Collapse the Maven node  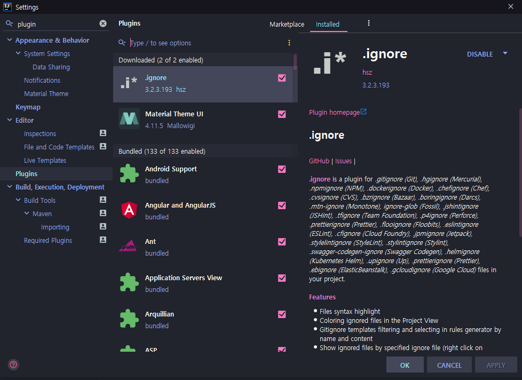pos(27,213)
